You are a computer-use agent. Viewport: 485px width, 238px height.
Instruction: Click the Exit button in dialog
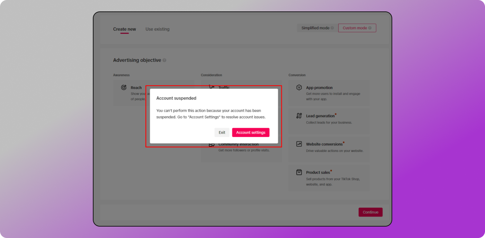click(x=222, y=132)
